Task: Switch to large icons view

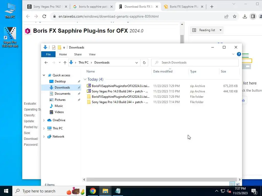Action: 238,184
